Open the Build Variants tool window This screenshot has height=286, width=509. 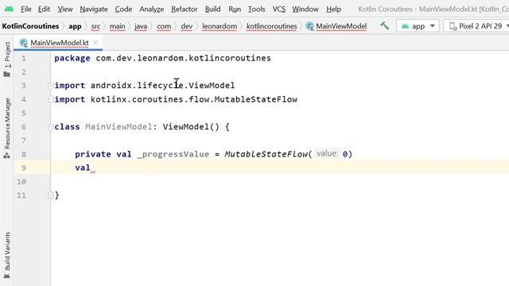point(7,255)
